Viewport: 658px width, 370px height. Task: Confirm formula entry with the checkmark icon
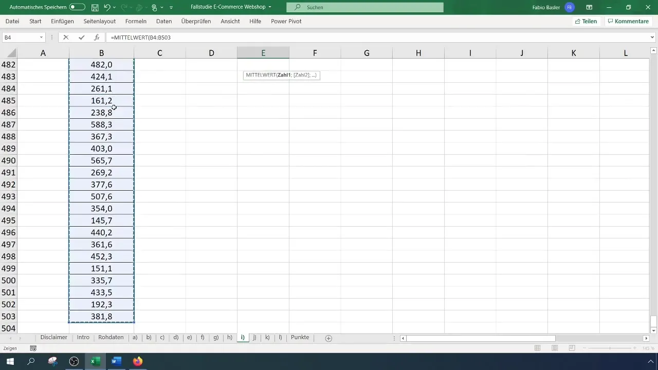[81, 38]
